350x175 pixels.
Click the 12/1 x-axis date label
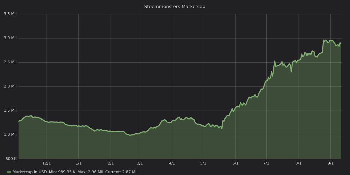click(47, 163)
